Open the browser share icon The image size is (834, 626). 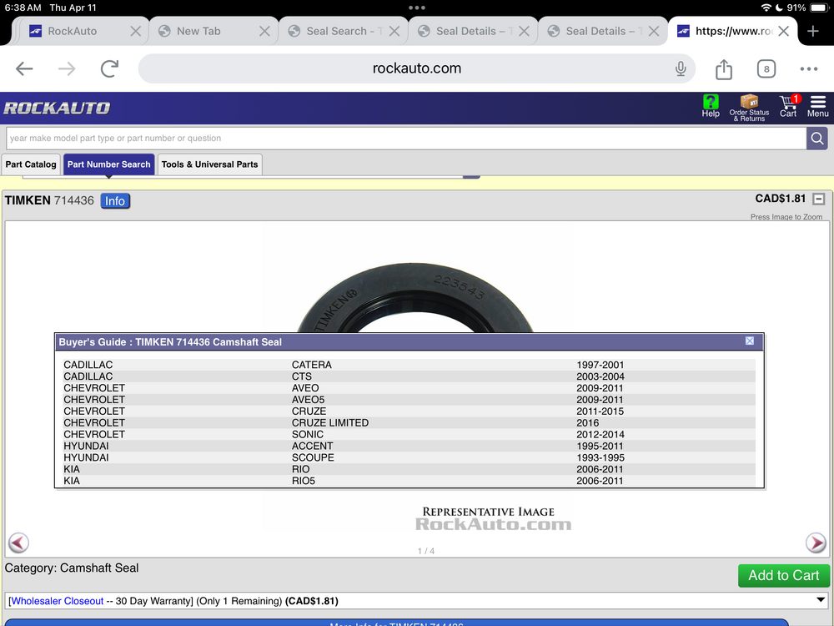723,68
